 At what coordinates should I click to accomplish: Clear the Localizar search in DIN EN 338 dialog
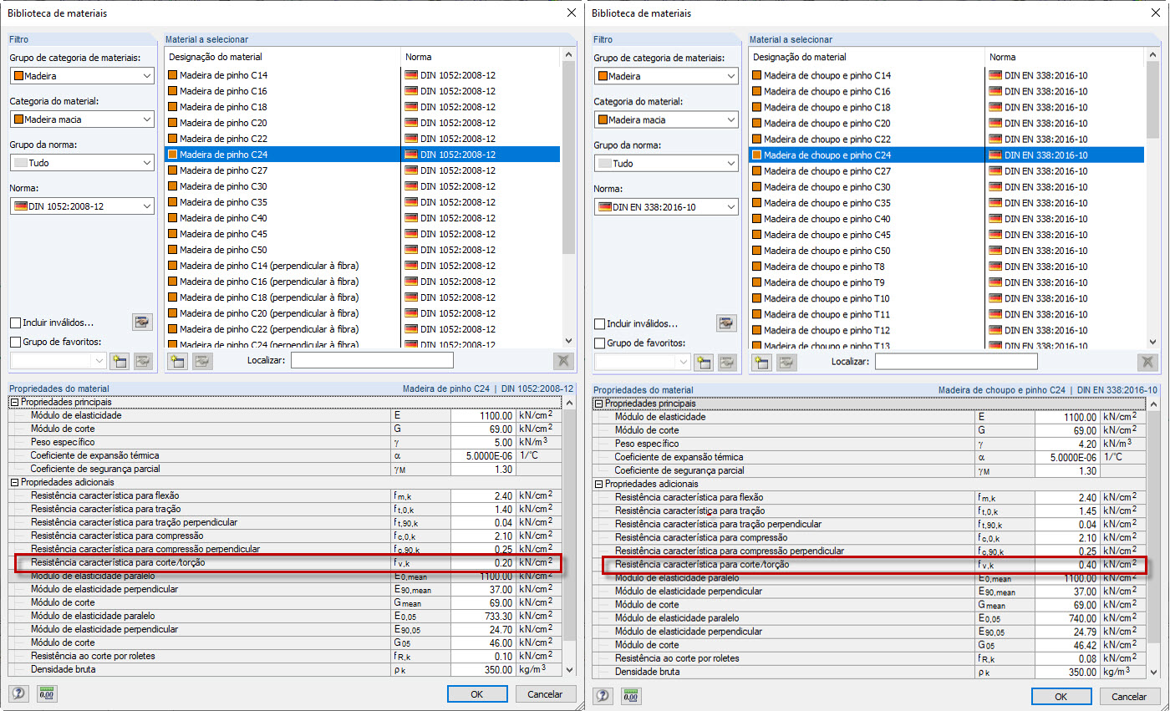[1147, 362]
